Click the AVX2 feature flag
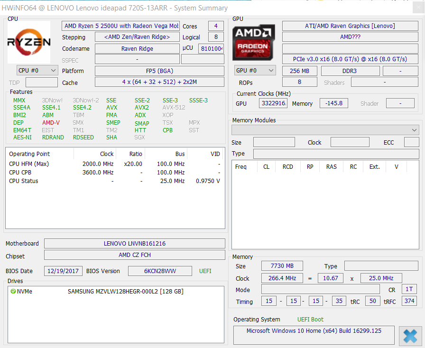The width and height of the screenshot is (425, 348). coord(141,108)
